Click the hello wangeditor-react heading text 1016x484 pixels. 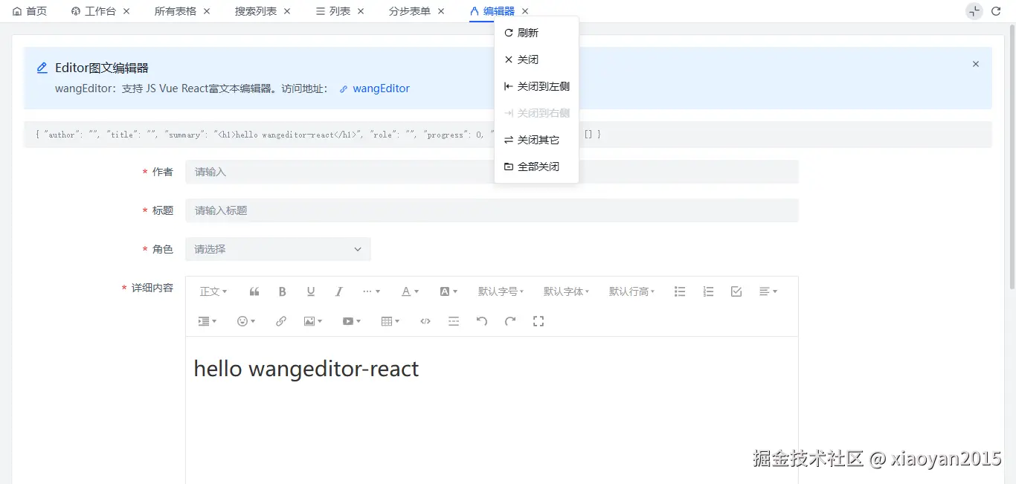(306, 369)
